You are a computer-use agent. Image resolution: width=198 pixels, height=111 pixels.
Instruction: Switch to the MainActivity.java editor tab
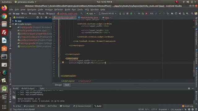(x=89, y=18)
